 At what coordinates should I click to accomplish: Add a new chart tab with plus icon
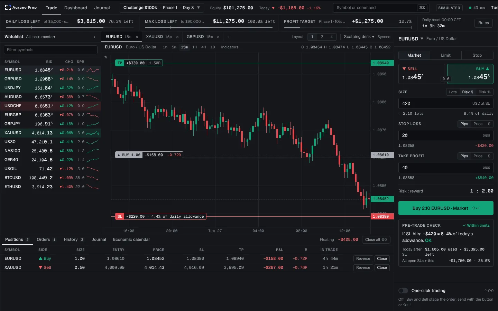[229, 37]
